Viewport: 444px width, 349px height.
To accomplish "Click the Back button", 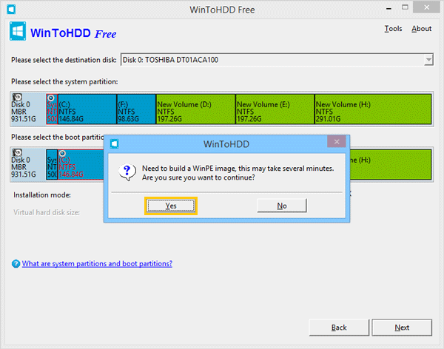I will tap(338, 327).
